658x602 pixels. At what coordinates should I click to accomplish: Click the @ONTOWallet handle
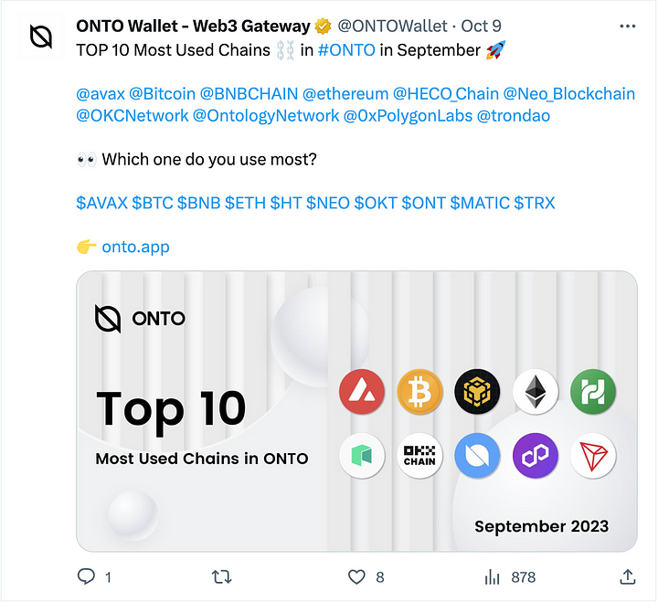point(393,26)
